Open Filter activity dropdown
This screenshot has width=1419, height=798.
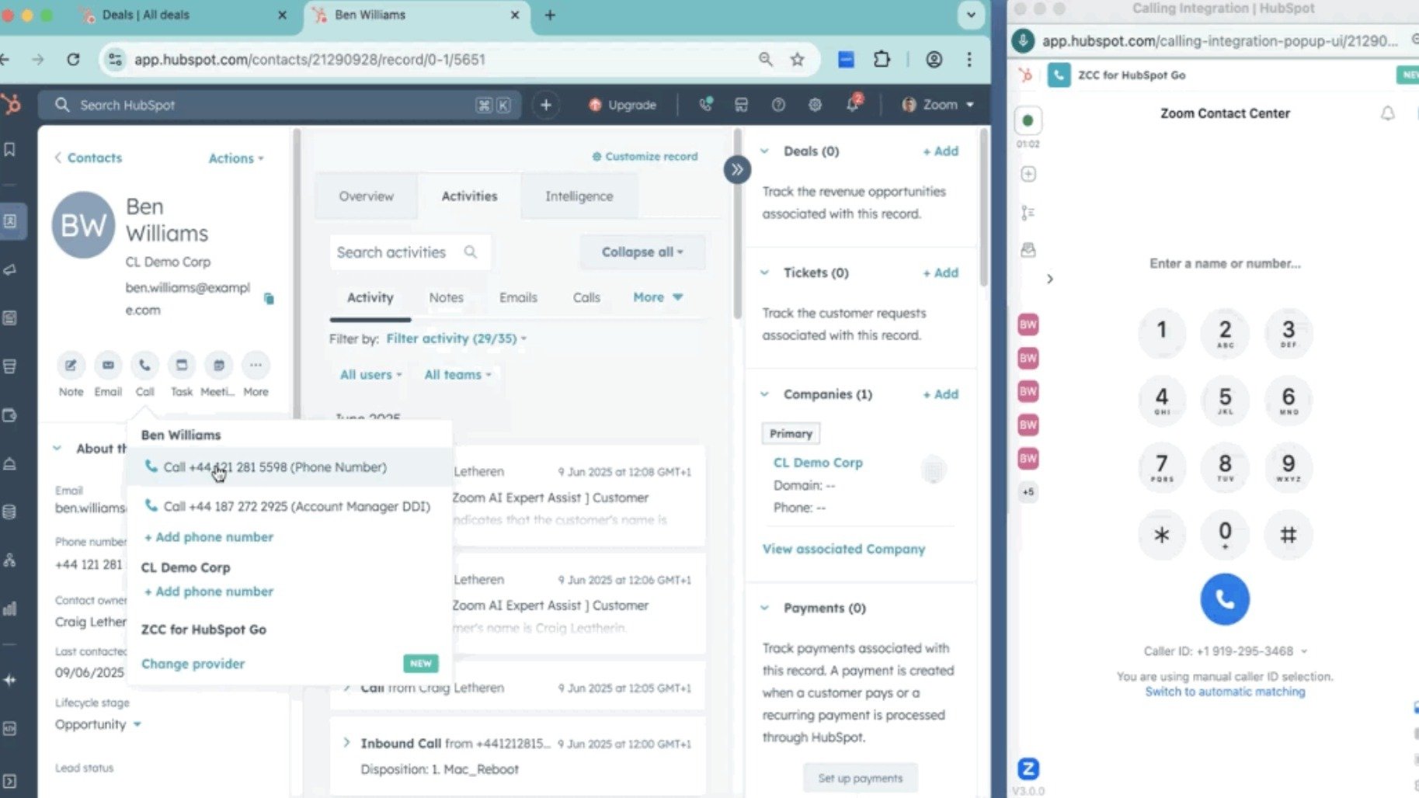click(x=456, y=338)
